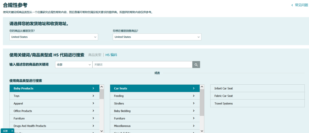Click scroll-down arrow of subcategory list
The width and height of the screenshot is (309, 133).
point(202,131)
